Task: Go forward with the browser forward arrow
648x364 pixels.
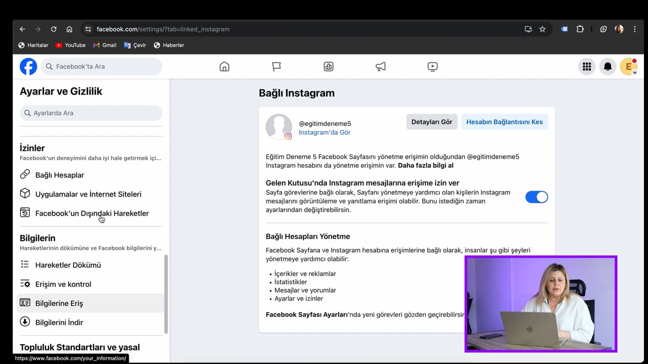Action: [x=38, y=29]
